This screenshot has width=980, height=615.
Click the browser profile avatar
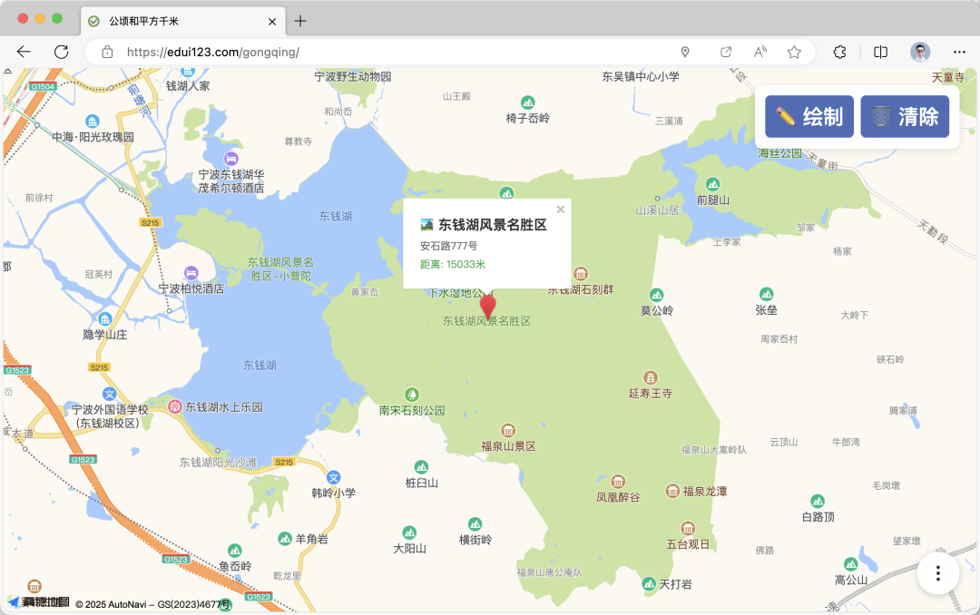point(919,52)
